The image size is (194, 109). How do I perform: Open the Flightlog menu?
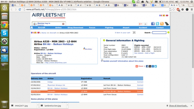point(109,28)
